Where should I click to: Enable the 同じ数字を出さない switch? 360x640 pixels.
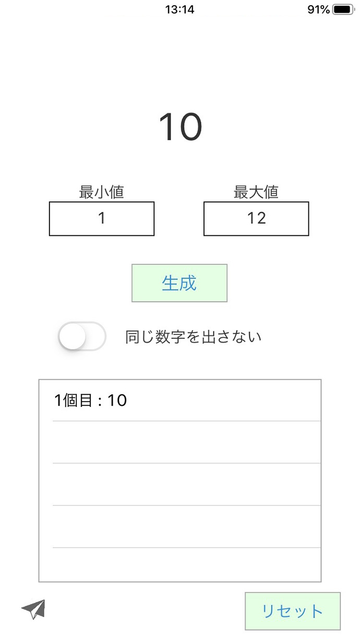coord(82,337)
